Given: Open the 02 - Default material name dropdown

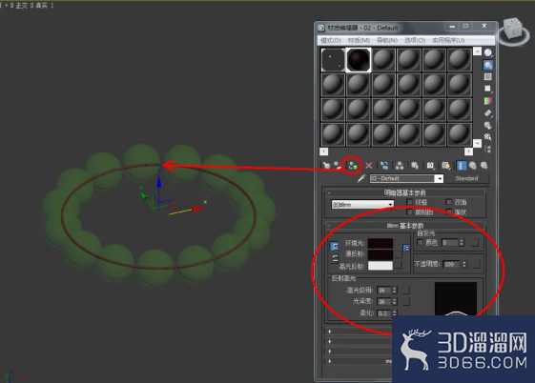Looking at the screenshot, I should [x=440, y=178].
